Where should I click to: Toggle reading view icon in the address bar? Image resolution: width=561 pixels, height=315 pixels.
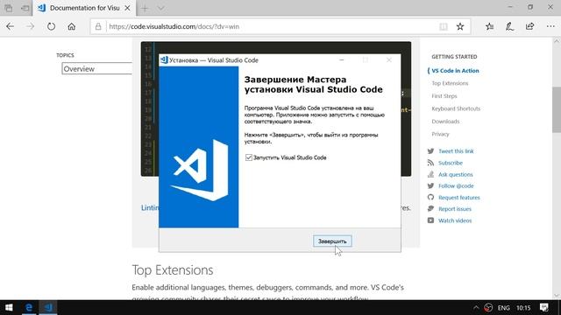coord(444,26)
